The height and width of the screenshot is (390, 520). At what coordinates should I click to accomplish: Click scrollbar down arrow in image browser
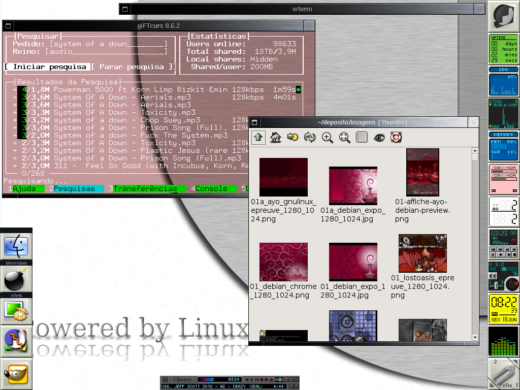(475, 337)
